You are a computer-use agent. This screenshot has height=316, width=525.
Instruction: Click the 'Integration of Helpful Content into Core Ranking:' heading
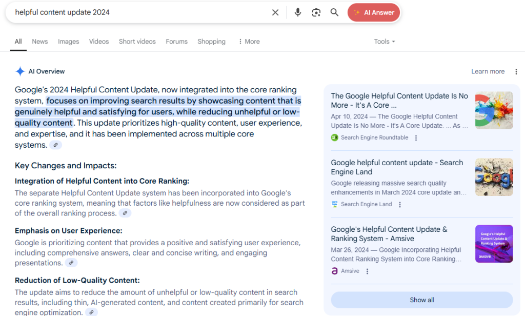click(102, 181)
